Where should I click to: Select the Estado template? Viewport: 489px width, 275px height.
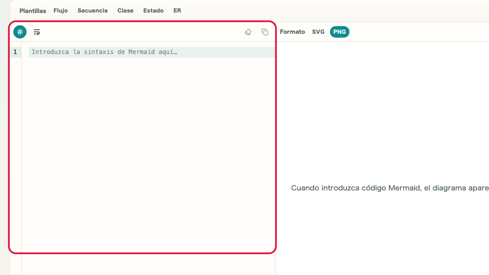pyautogui.click(x=153, y=10)
